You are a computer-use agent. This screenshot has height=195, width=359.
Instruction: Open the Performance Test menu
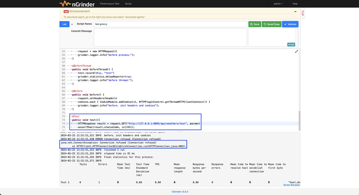[110, 4]
